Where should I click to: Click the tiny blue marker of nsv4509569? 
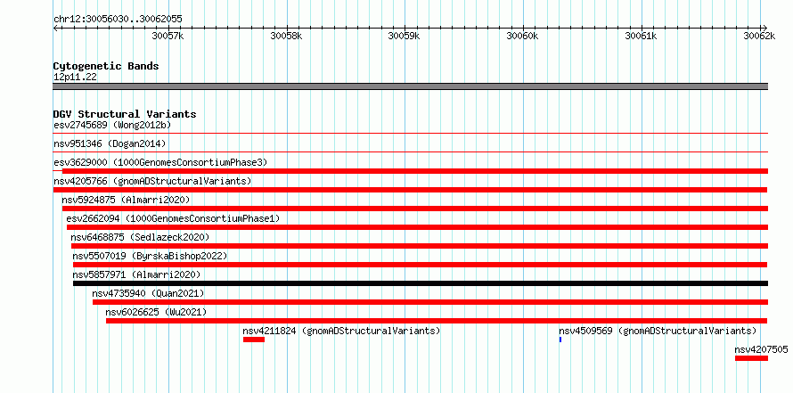pos(560,340)
